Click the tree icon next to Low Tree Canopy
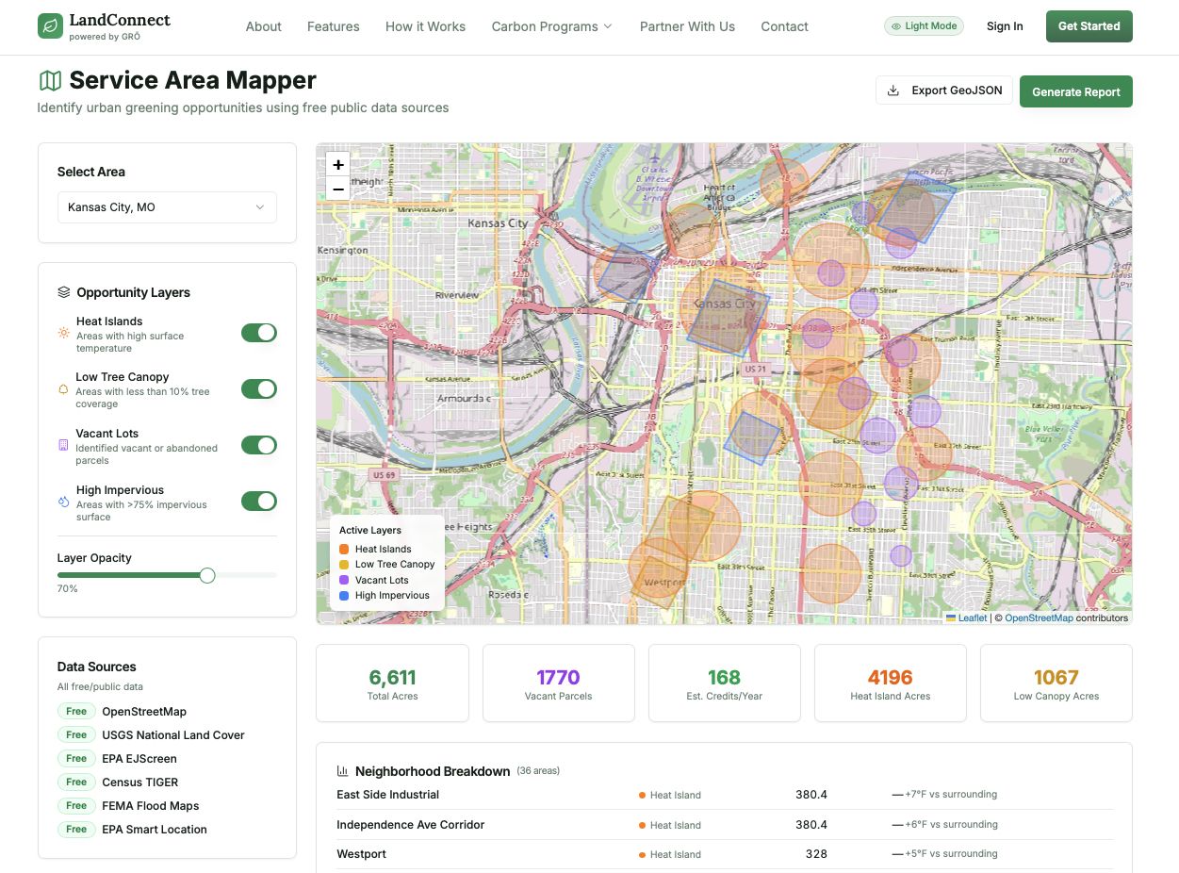 62,389
